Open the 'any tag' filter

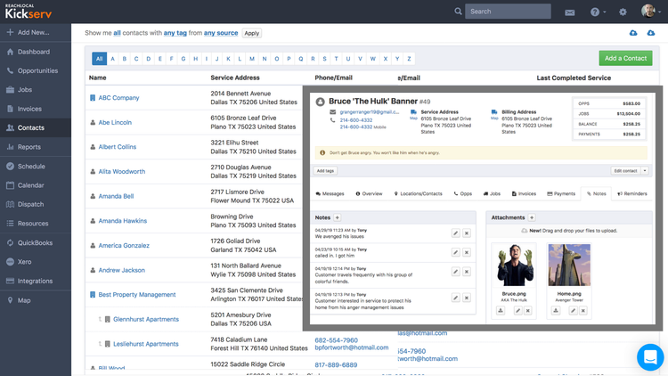click(175, 33)
